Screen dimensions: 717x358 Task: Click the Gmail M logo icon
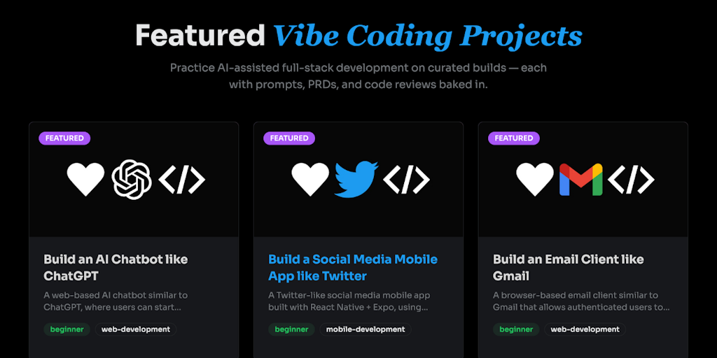click(x=580, y=180)
